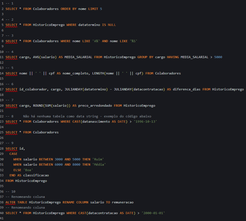Image resolution: width=246 pixels, height=221 pixels.
Task: Click the HAVING keyword on line 11
Action: (173, 57)
